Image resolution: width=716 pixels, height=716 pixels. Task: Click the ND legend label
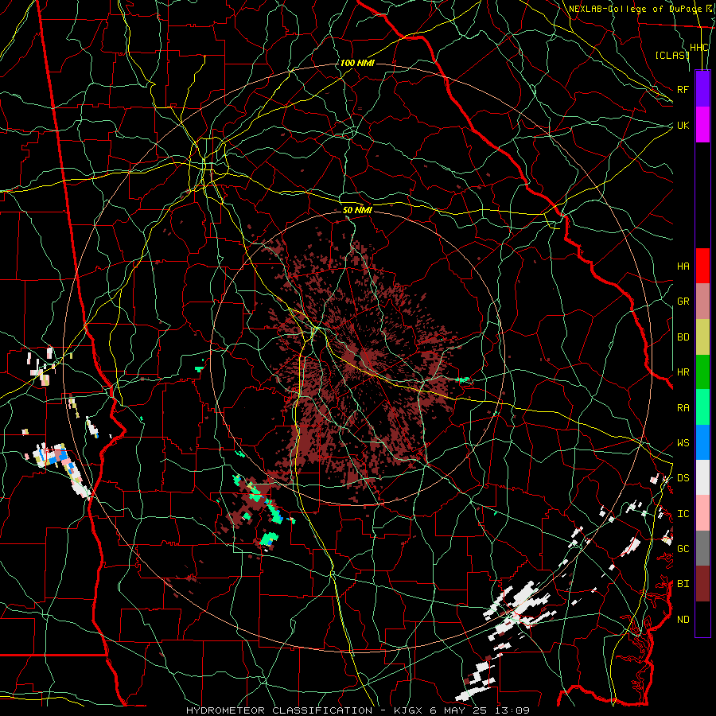pyautogui.click(x=683, y=620)
